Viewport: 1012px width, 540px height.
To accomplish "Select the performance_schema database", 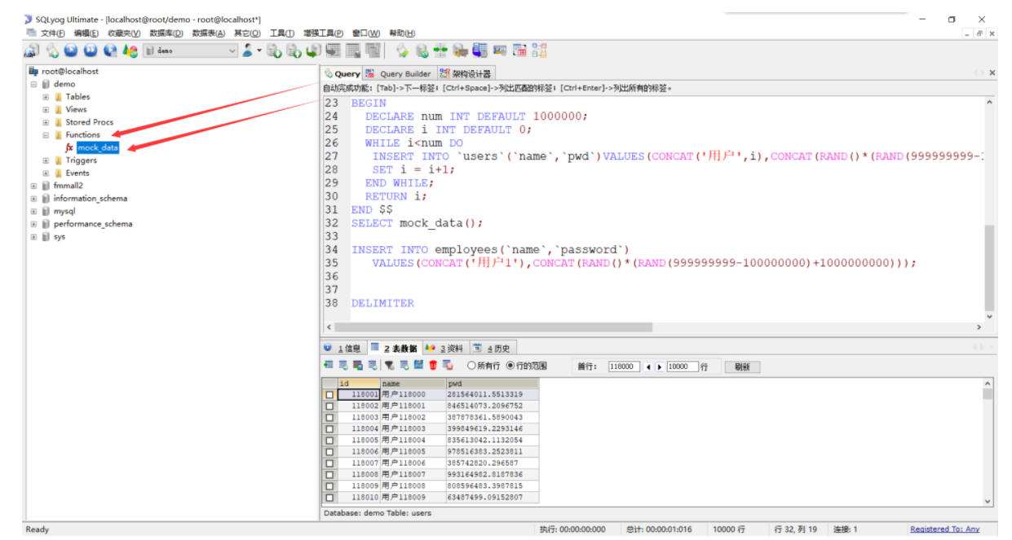I will point(93,224).
